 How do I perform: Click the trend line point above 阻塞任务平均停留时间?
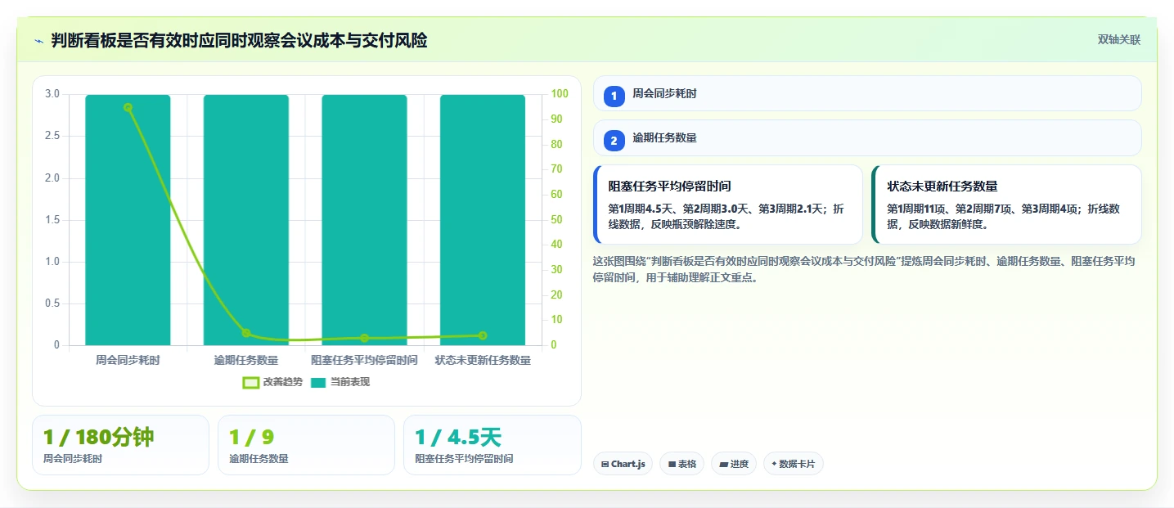point(364,338)
